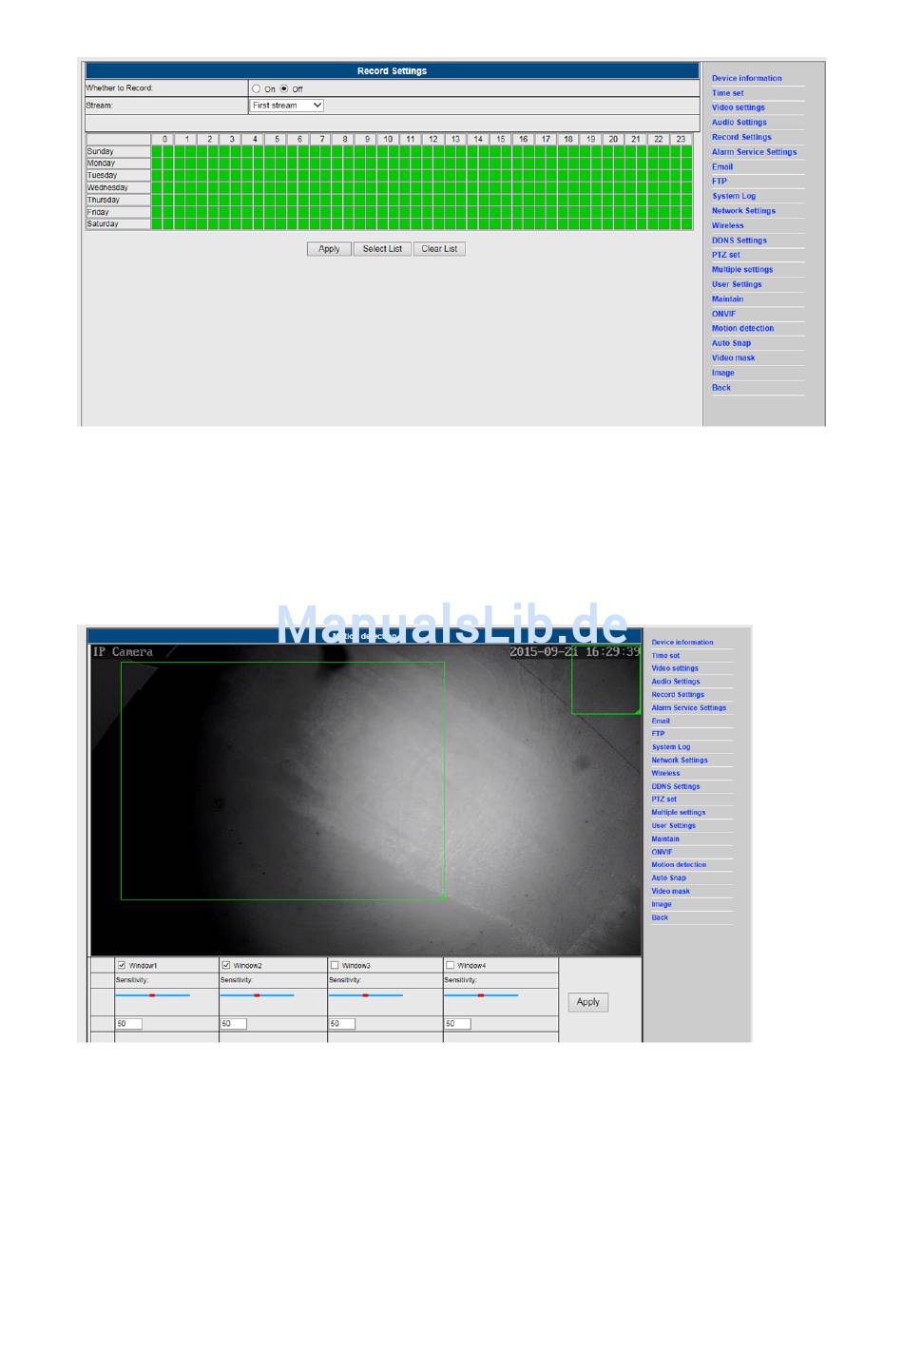Open Video mask on motion detection page sidebar
903x1350 pixels.
pos(671,892)
